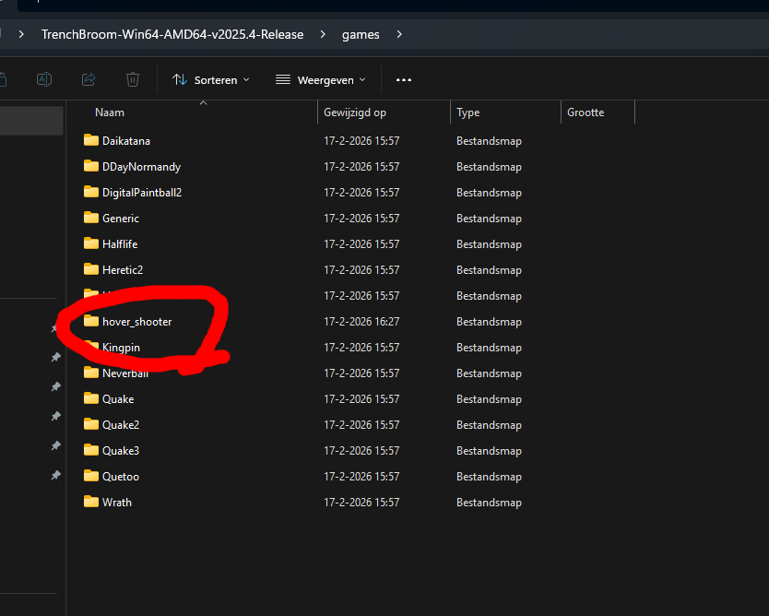Click the Quake folder icon
The width and height of the screenshot is (769, 616).
91,398
